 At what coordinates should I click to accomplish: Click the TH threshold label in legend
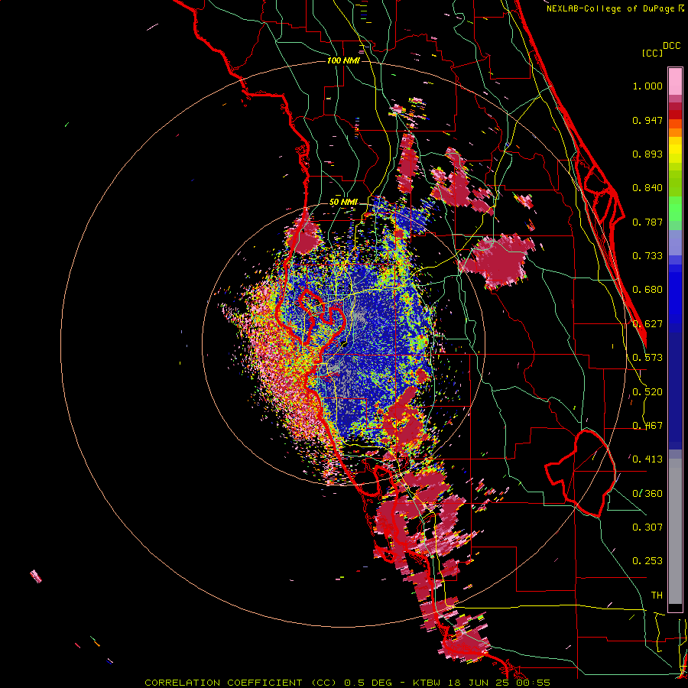click(x=657, y=596)
